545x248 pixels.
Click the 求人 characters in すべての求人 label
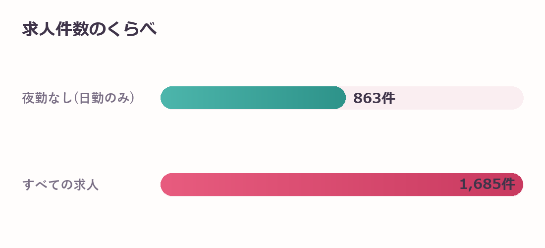[x=86, y=185]
